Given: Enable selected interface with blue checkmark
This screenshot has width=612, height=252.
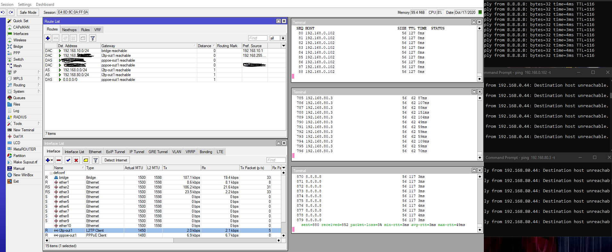Looking at the screenshot, I should click(x=68, y=160).
